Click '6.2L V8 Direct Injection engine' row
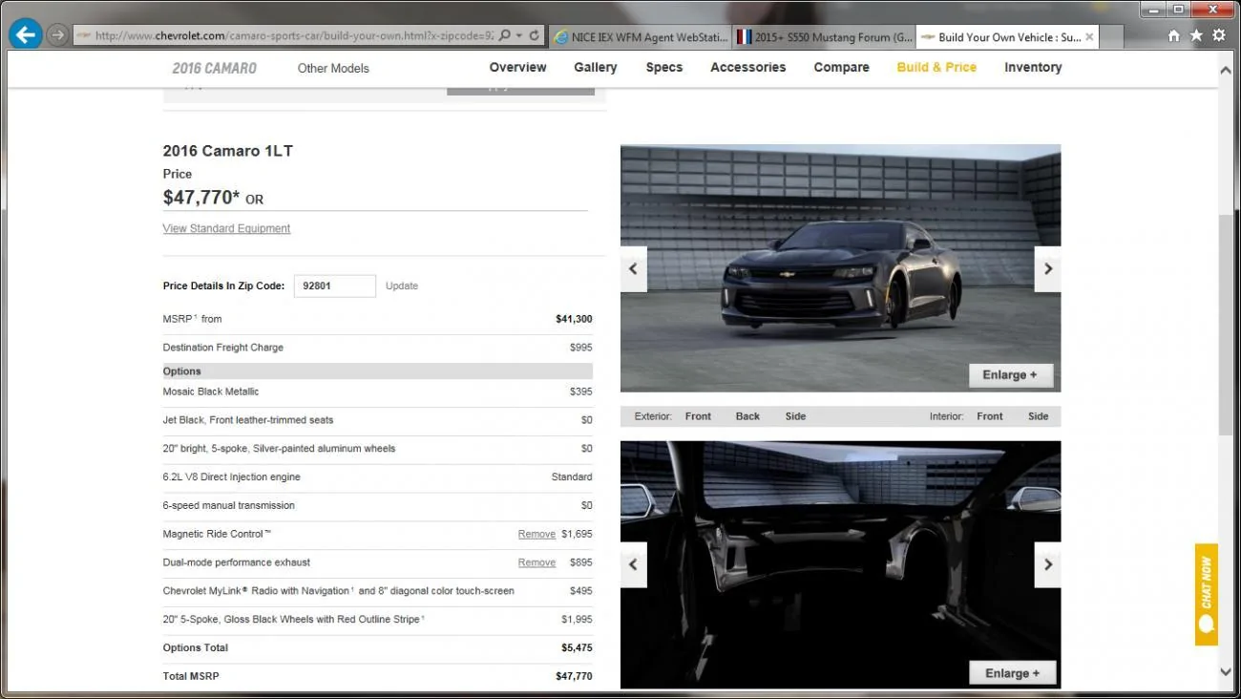The image size is (1241, 699). (377, 477)
